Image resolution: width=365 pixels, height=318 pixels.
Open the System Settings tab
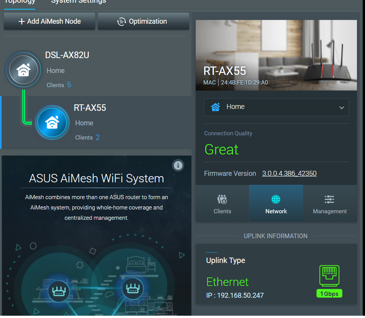click(x=78, y=2)
